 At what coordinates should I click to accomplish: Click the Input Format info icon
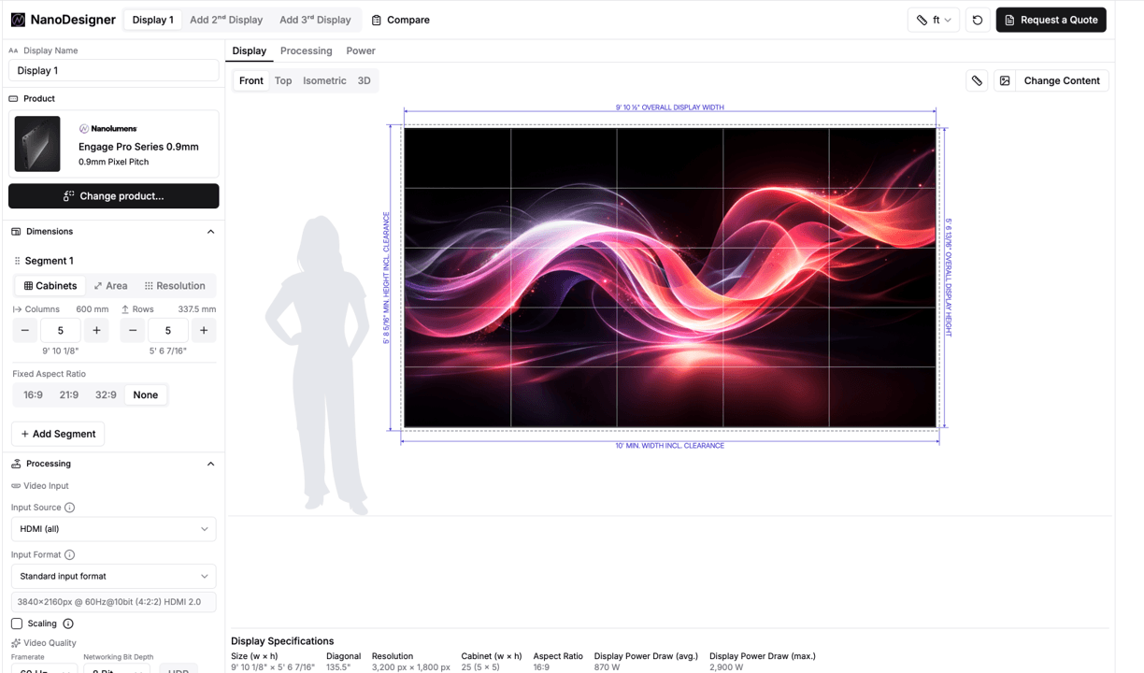click(69, 554)
